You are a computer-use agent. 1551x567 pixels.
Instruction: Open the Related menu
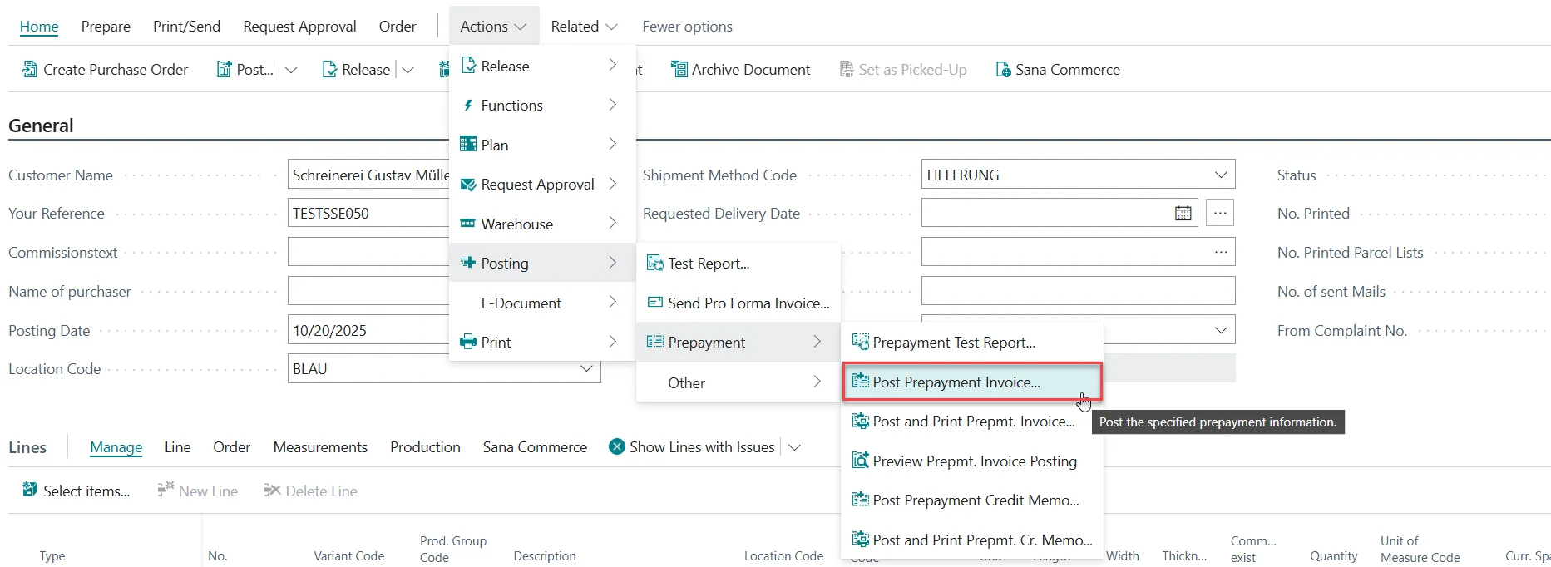(x=584, y=27)
